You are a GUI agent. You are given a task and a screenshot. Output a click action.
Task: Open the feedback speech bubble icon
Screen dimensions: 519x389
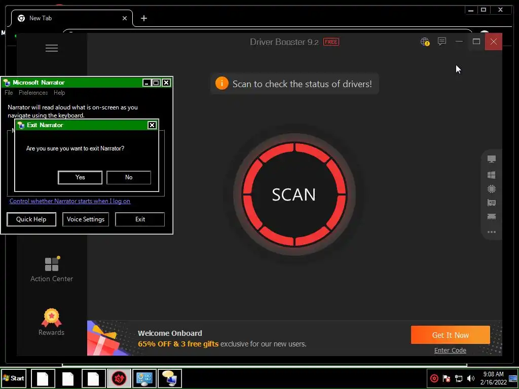coord(442,42)
